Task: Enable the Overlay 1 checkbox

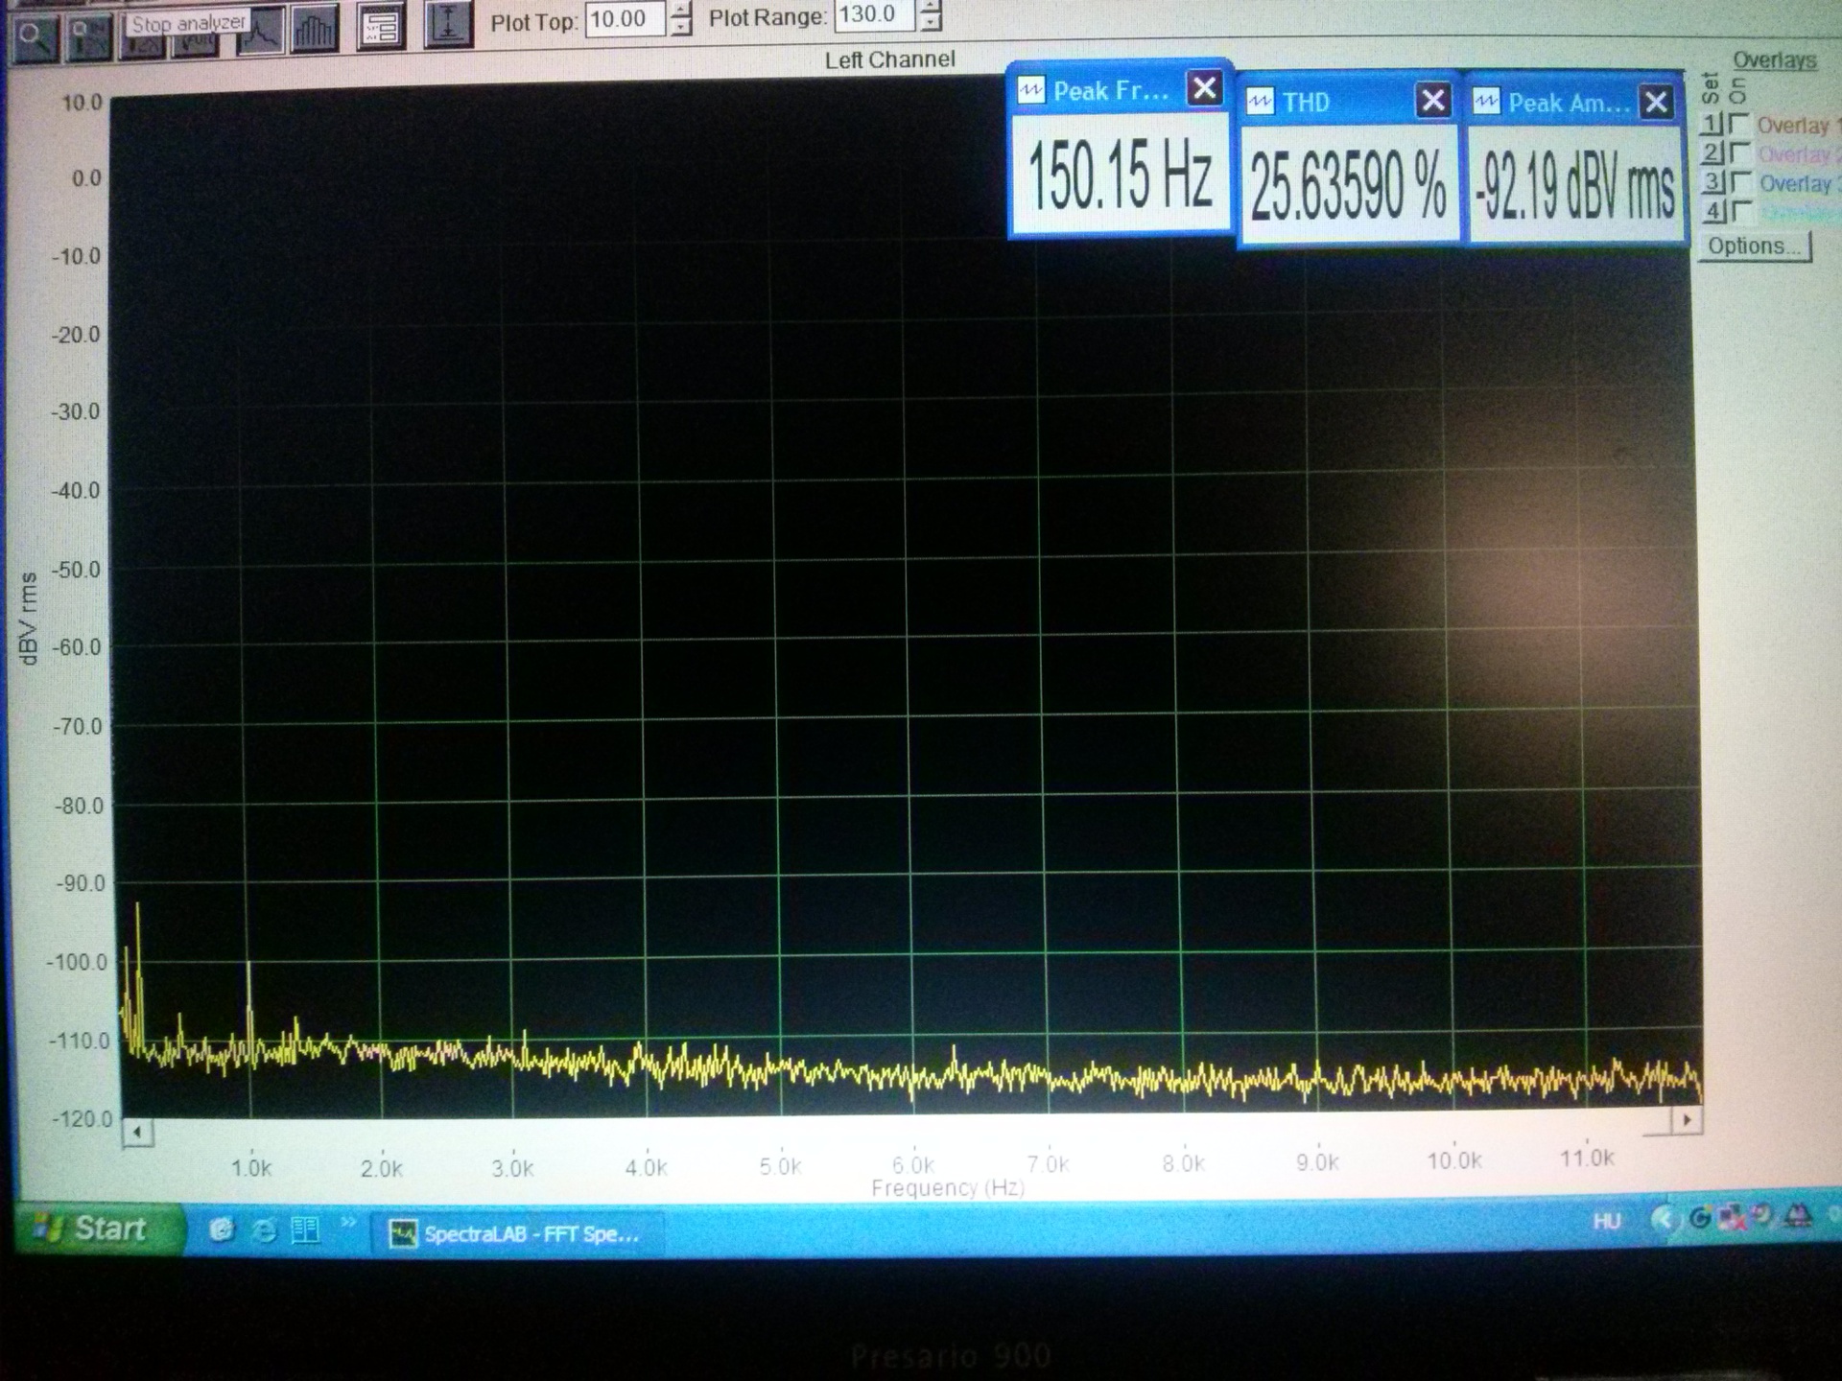Action: [1738, 124]
